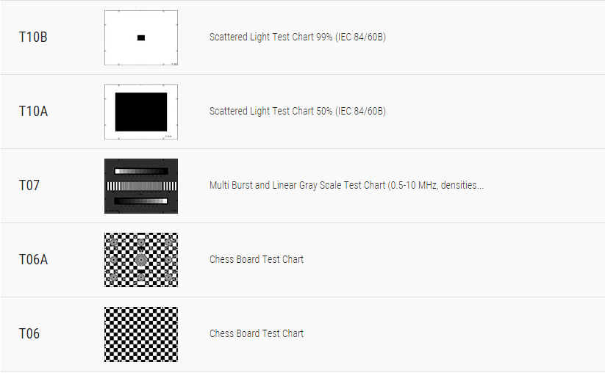Viewport: 605px width, 373px height.
Task: Click Chess Board Test Chart text for T06A
Action: coord(257,259)
